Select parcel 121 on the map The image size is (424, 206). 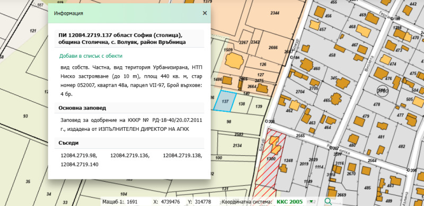(33, 31)
